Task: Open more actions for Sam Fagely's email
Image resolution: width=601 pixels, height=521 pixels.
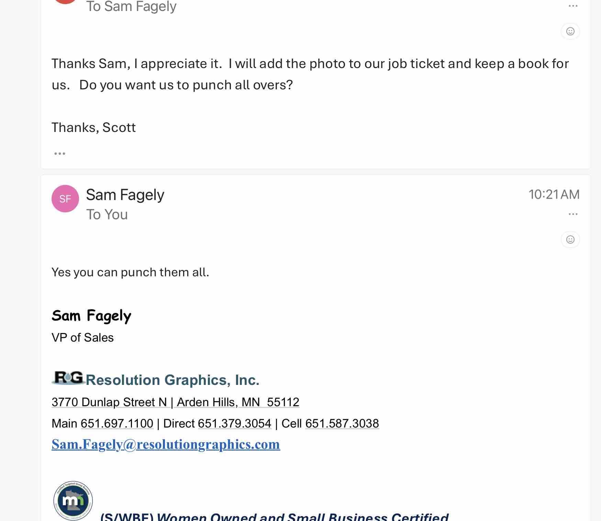Action: pyautogui.click(x=573, y=214)
